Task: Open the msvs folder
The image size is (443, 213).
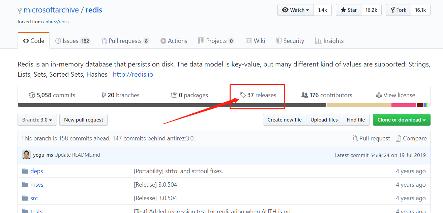Action: (x=37, y=185)
